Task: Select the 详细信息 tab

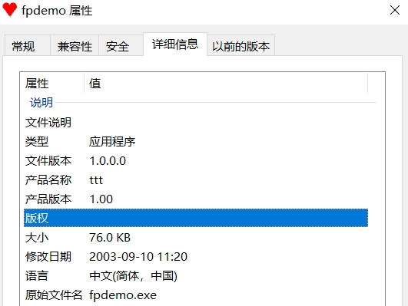Action: pyautogui.click(x=175, y=44)
